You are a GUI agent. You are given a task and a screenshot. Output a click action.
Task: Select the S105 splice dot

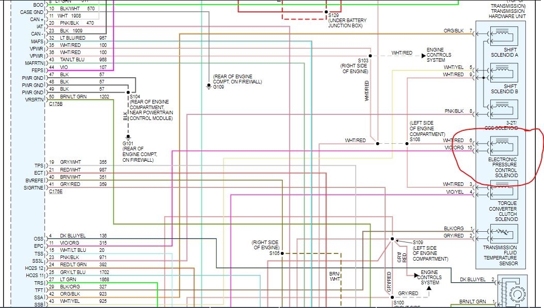(282, 253)
